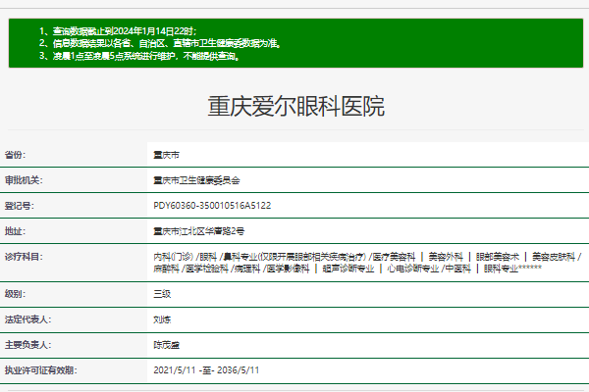Image resolution: width=589 pixels, height=392 pixels.
Task: Click the first notice line about 2024年1月14日
Action: point(117,31)
